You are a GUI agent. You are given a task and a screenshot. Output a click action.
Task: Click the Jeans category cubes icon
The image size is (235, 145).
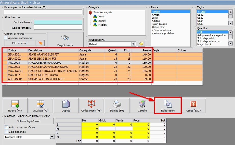pyautogui.click(x=95, y=17)
